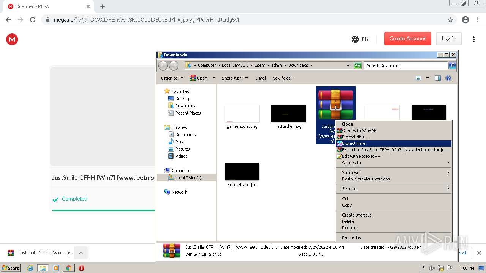Image resolution: width=486 pixels, height=273 pixels.
Task: Open view options dropdown arrow
Action: (428, 78)
